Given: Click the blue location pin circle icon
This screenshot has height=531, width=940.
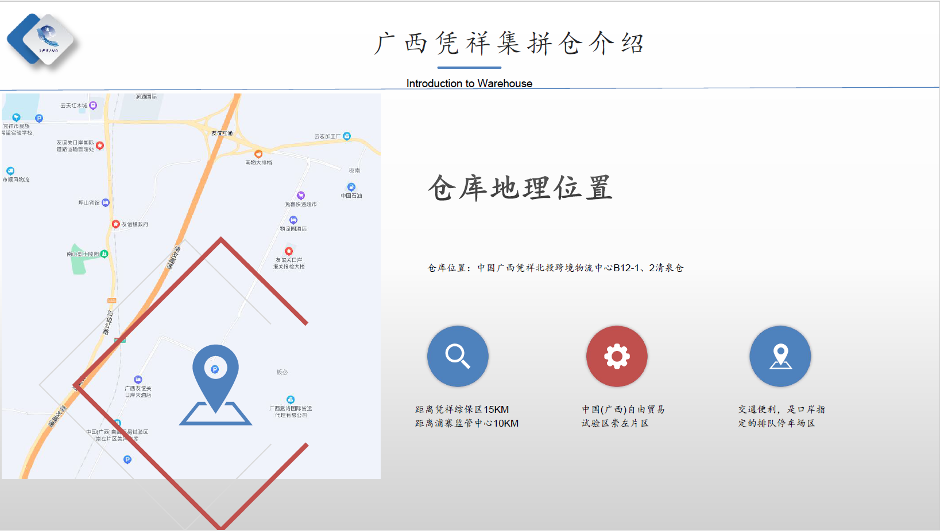Looking at the screenshot, I should [780, 356].
